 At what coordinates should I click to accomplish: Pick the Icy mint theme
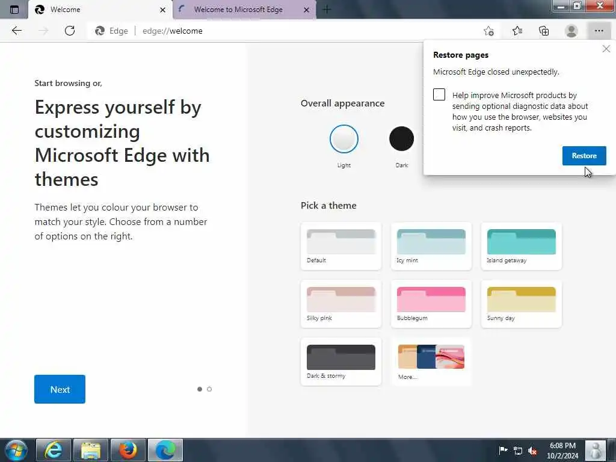[431, 246]
